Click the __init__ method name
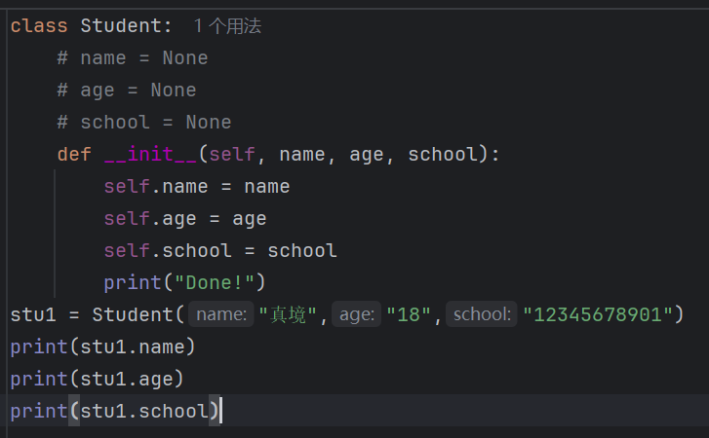The image size is (709, 438). coord(150,154)
